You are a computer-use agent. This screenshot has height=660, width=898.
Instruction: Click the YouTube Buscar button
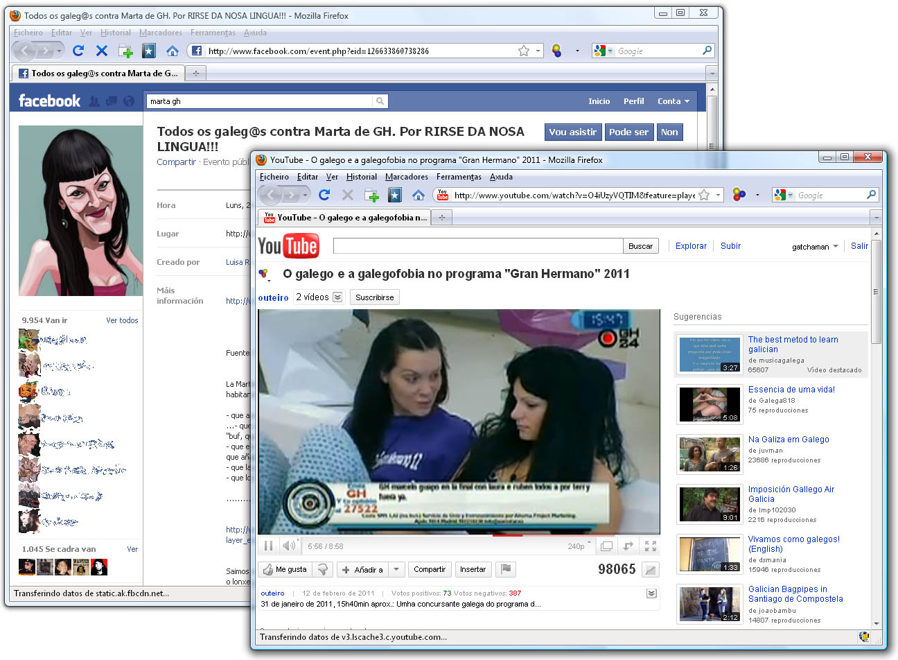tap(640, 246)
